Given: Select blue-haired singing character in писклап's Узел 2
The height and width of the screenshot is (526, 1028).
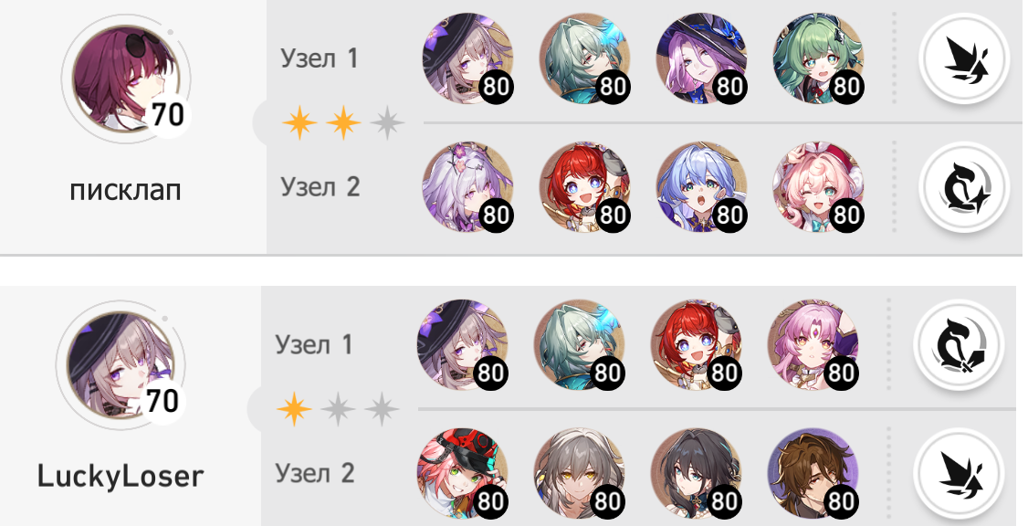Looking at the screenshot, I should click(x=701, y=187).
